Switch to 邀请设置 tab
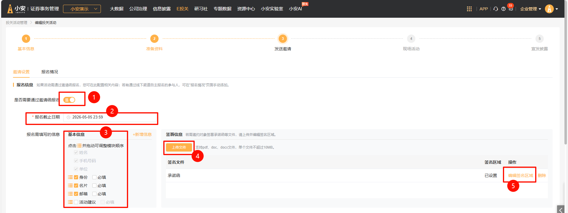The height and width of the screenshot is (213, 568). [21, 72]
